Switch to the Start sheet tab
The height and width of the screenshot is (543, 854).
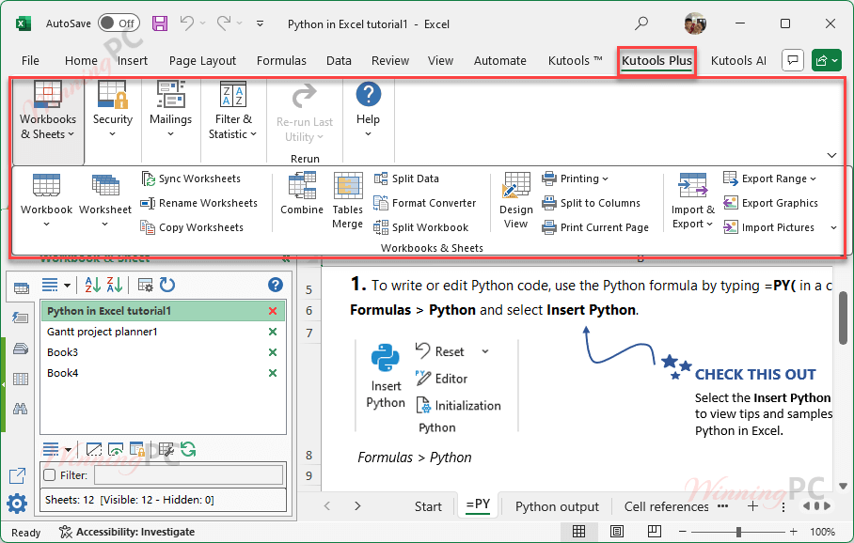428,506
